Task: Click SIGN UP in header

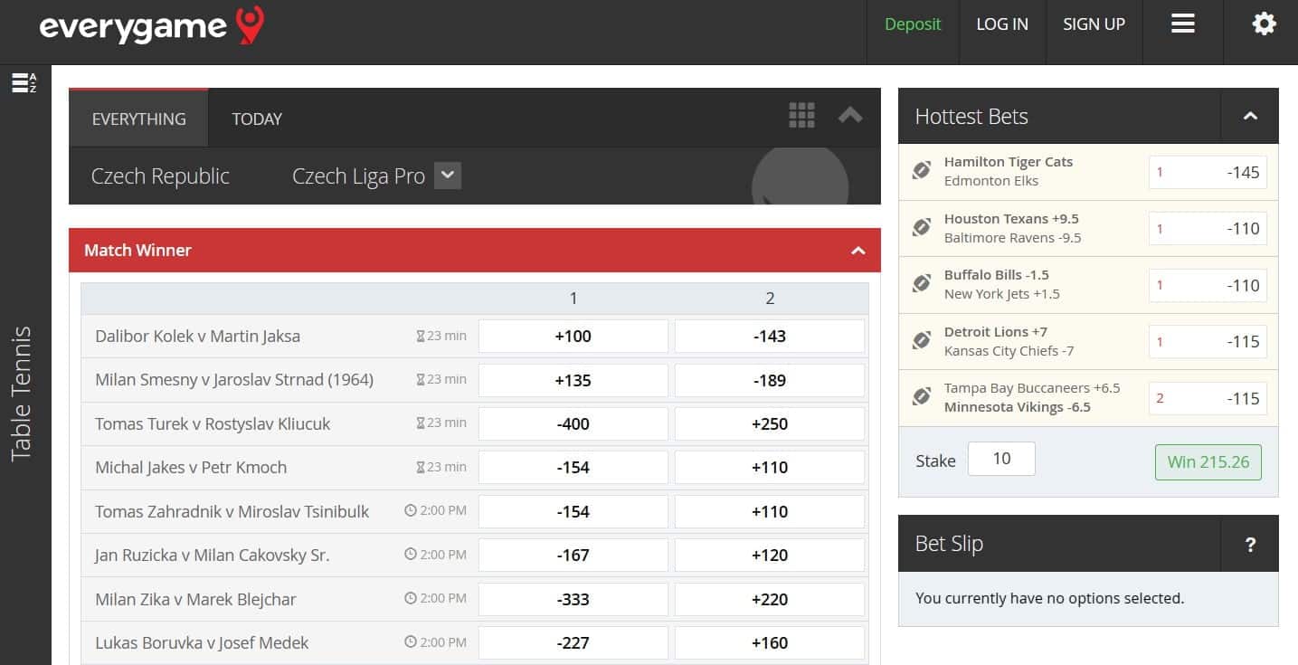Action: [1094, 24]
